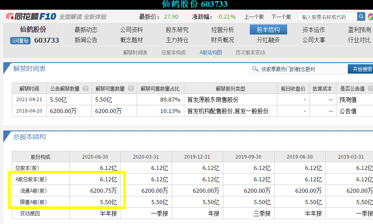
Task: Click the 开始搜索 button
Action: [x=361, y=69]
